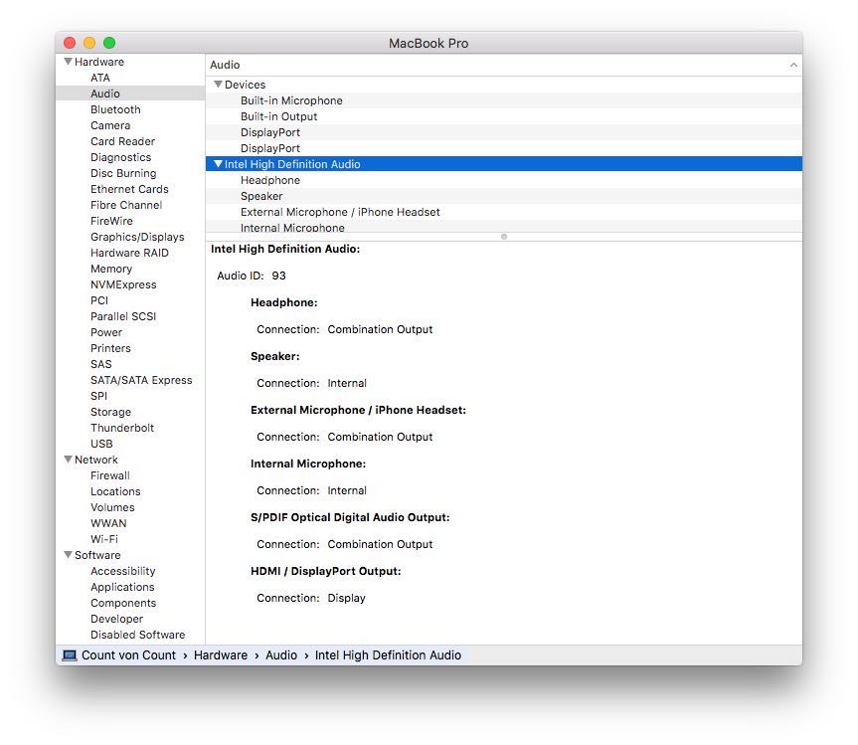Click Audio ID value 93
858x745 pixels.
[278, 276]
